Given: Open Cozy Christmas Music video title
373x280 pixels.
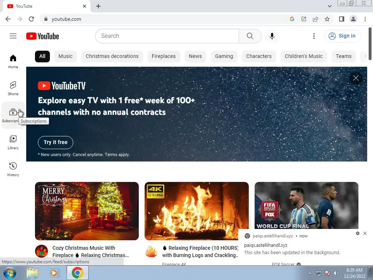Looking at the screenshot, I should point(91,252).
